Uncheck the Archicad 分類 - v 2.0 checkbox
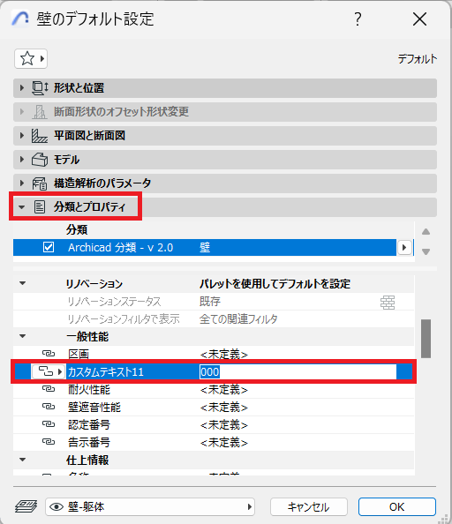The width and height of the screenshot is (452, 524). point(49,247)
